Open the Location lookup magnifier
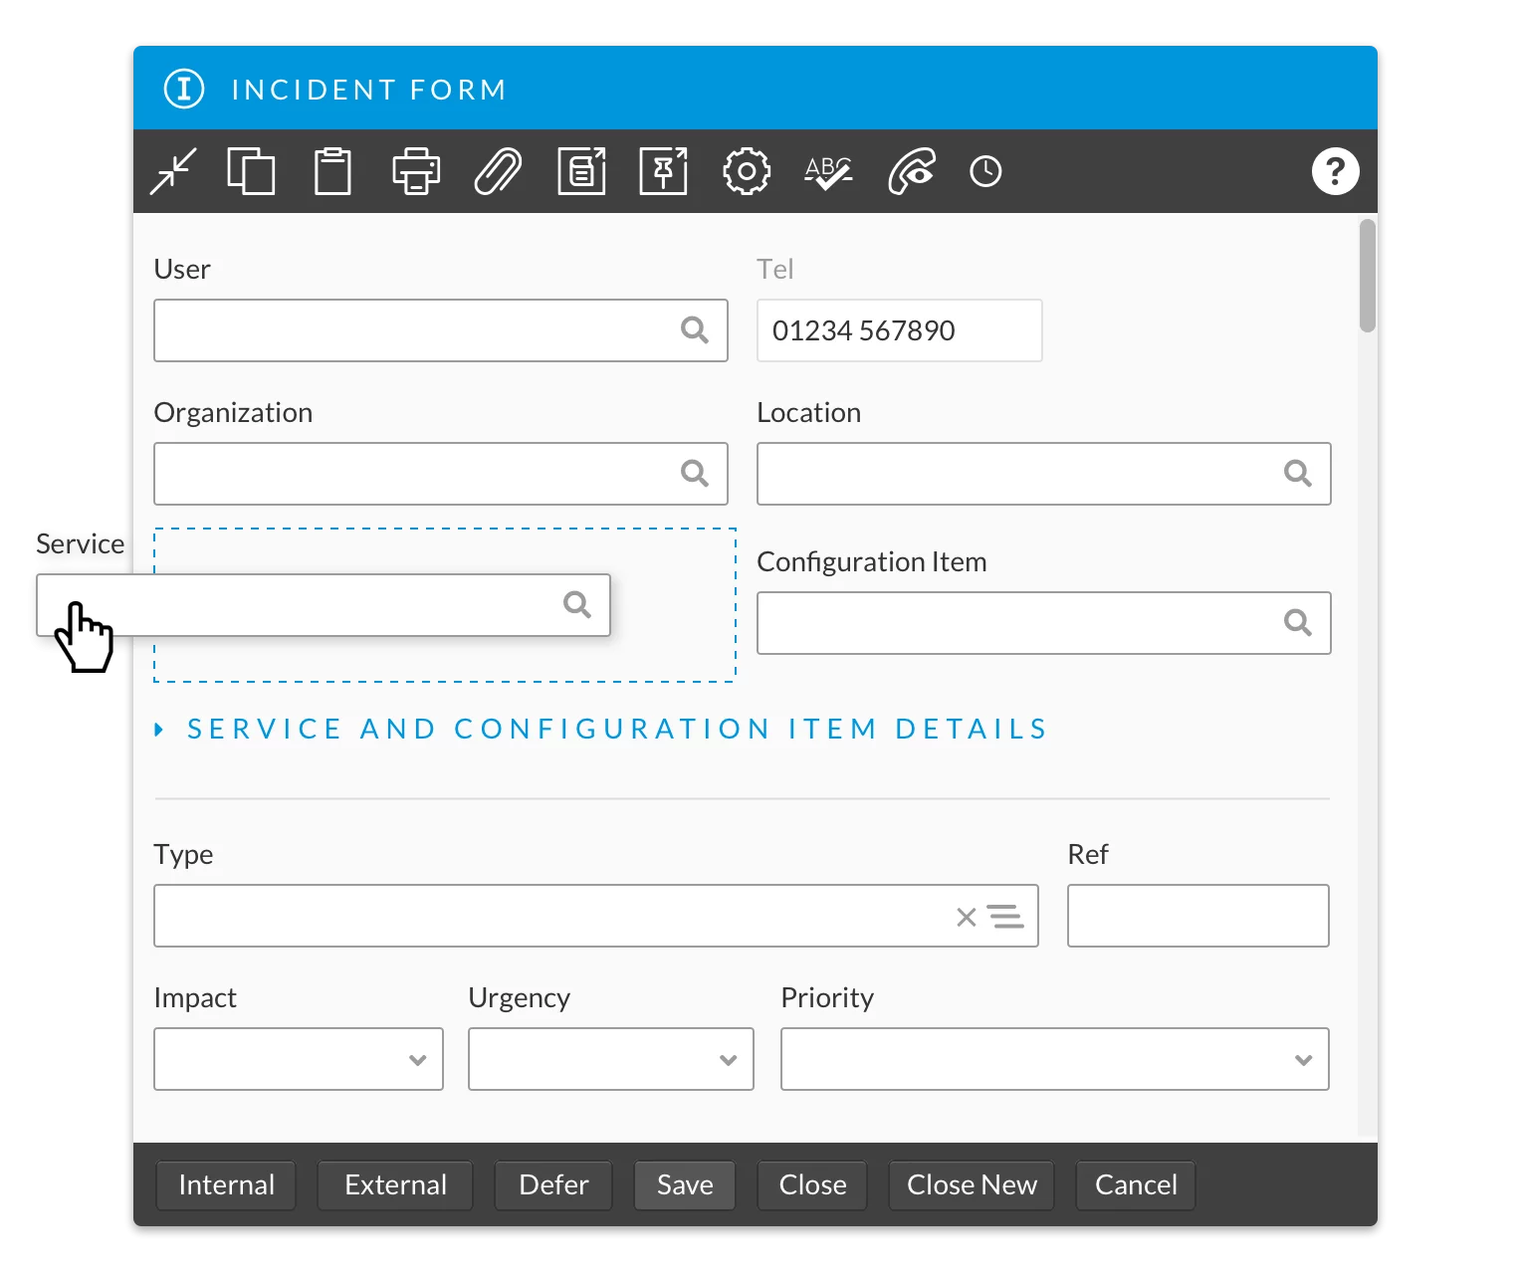Image resolution: width=1521 pixels, height=1278 pixels. click(x=1298, y=474)
